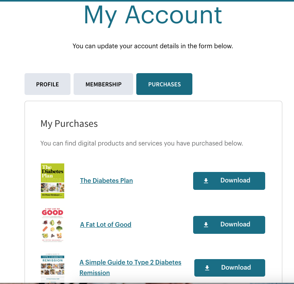Click the My Purchases section heading

(69, 124)
